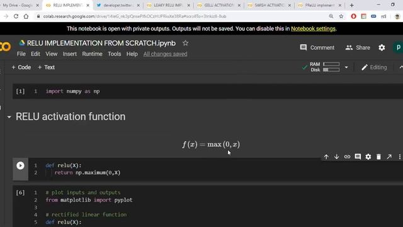The height and width of the screenshot is (227, 403).
Task: Go forward in browser history
Action: [6, 16]
